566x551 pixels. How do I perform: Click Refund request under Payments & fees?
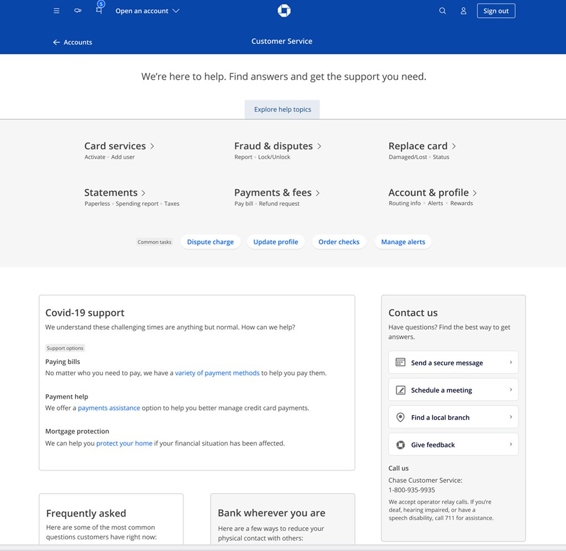[279, 204]
